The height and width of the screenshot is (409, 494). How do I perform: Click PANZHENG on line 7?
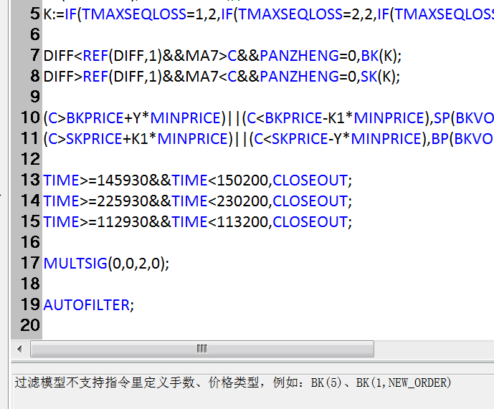pyautogui.click(x=299, y=56)
